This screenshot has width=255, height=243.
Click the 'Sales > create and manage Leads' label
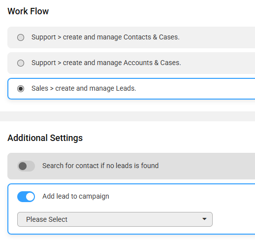[84, 88]
